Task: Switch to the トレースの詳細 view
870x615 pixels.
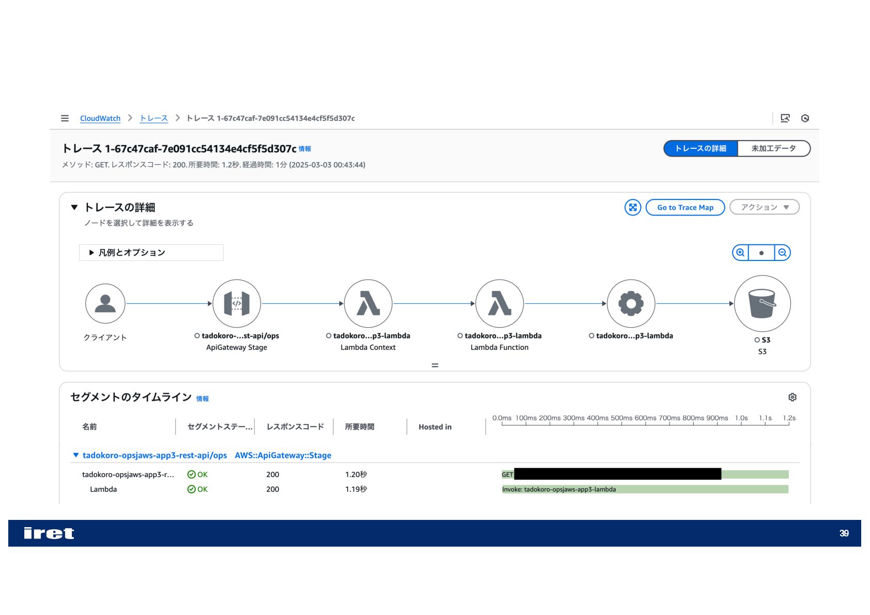Action: point(700,148)
